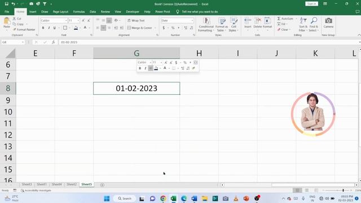This screenshot has height=203, width=361.
Task: Toggle Bold in the floating mini toolbar
Action: (x=140, y=68)
